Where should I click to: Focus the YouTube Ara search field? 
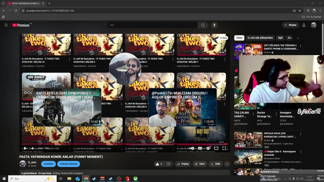(152, 25)
